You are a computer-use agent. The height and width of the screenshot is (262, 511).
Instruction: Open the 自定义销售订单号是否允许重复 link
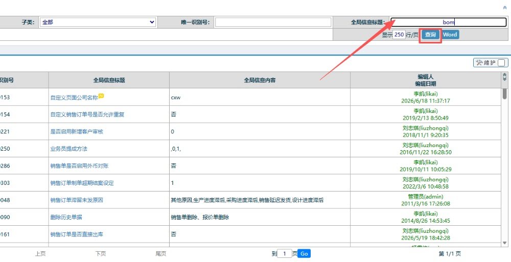87,114
